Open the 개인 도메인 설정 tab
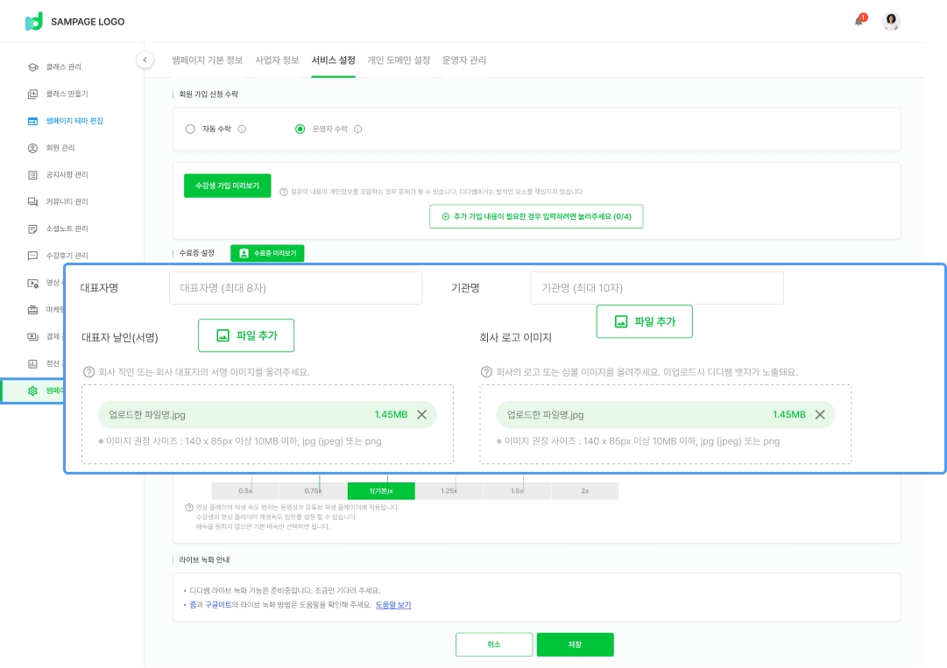The image size is (947, 668). [x=399, y=60]
